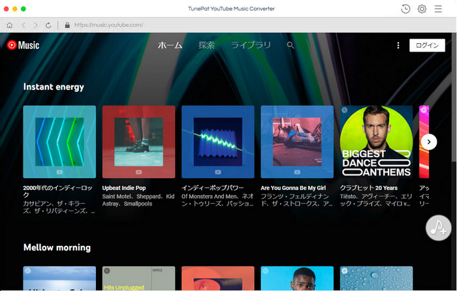The height and width of the screenshot is (291, 457).
Task: Open TunePat settings gear
Action: 422,8
